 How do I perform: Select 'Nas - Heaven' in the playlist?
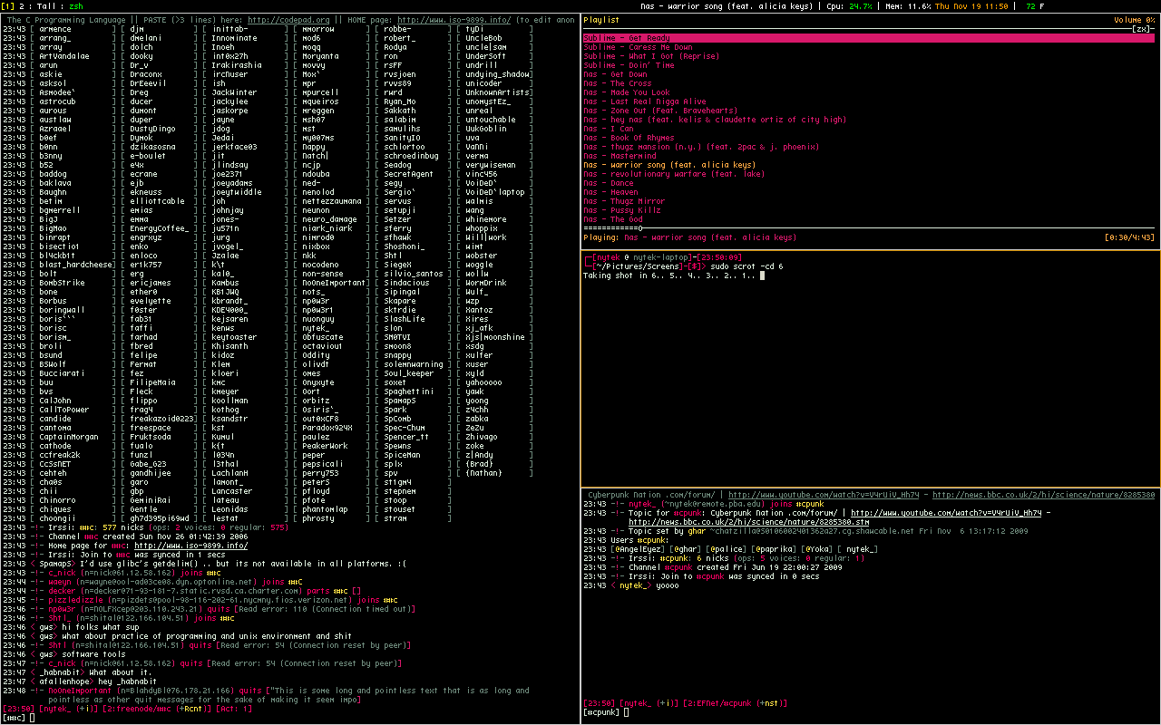(610, 192)
